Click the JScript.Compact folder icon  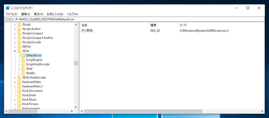tap(19, 33)
